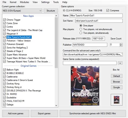Screen dimensions: 128x118
Task: Toggle the Compress checkbox
Action: (x=108, y=10)
